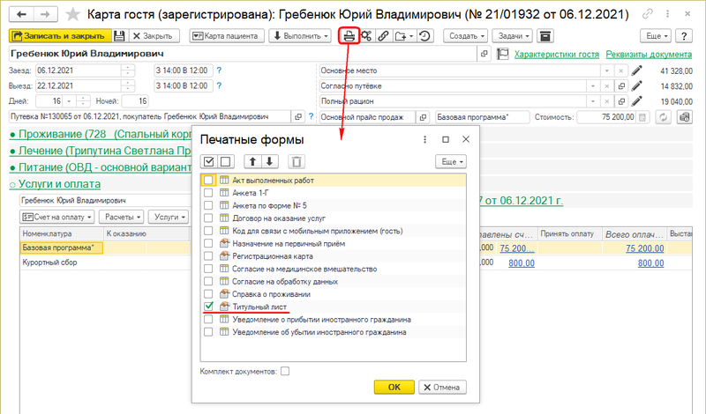
Task: Expand Питание section
Action: pyautogui.click(x=101, y=167)
